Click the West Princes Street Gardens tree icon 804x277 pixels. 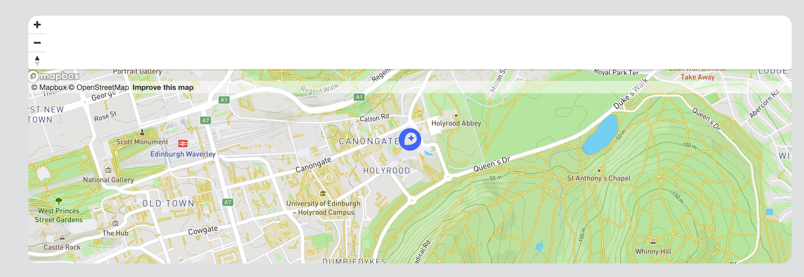(59, 201)
